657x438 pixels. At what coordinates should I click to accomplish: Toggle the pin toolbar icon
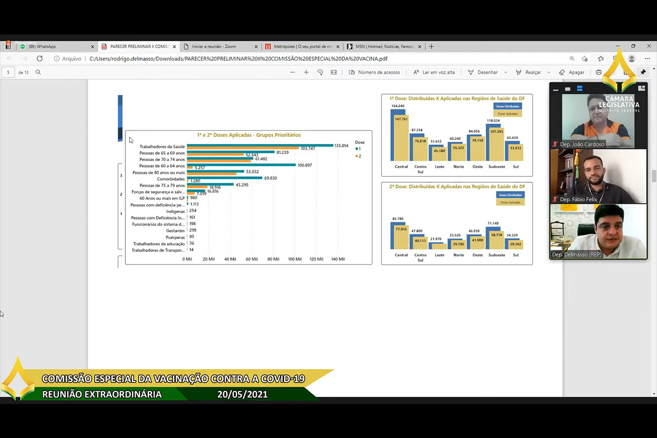click(643, 72)
